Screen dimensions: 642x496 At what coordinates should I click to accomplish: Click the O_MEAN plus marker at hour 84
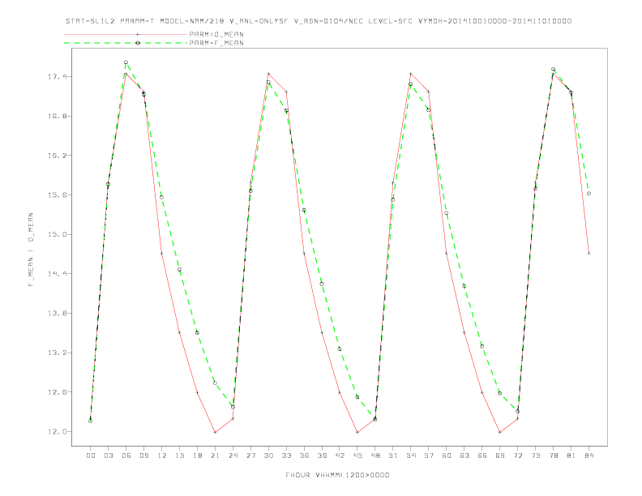click(x=588, y=254)
